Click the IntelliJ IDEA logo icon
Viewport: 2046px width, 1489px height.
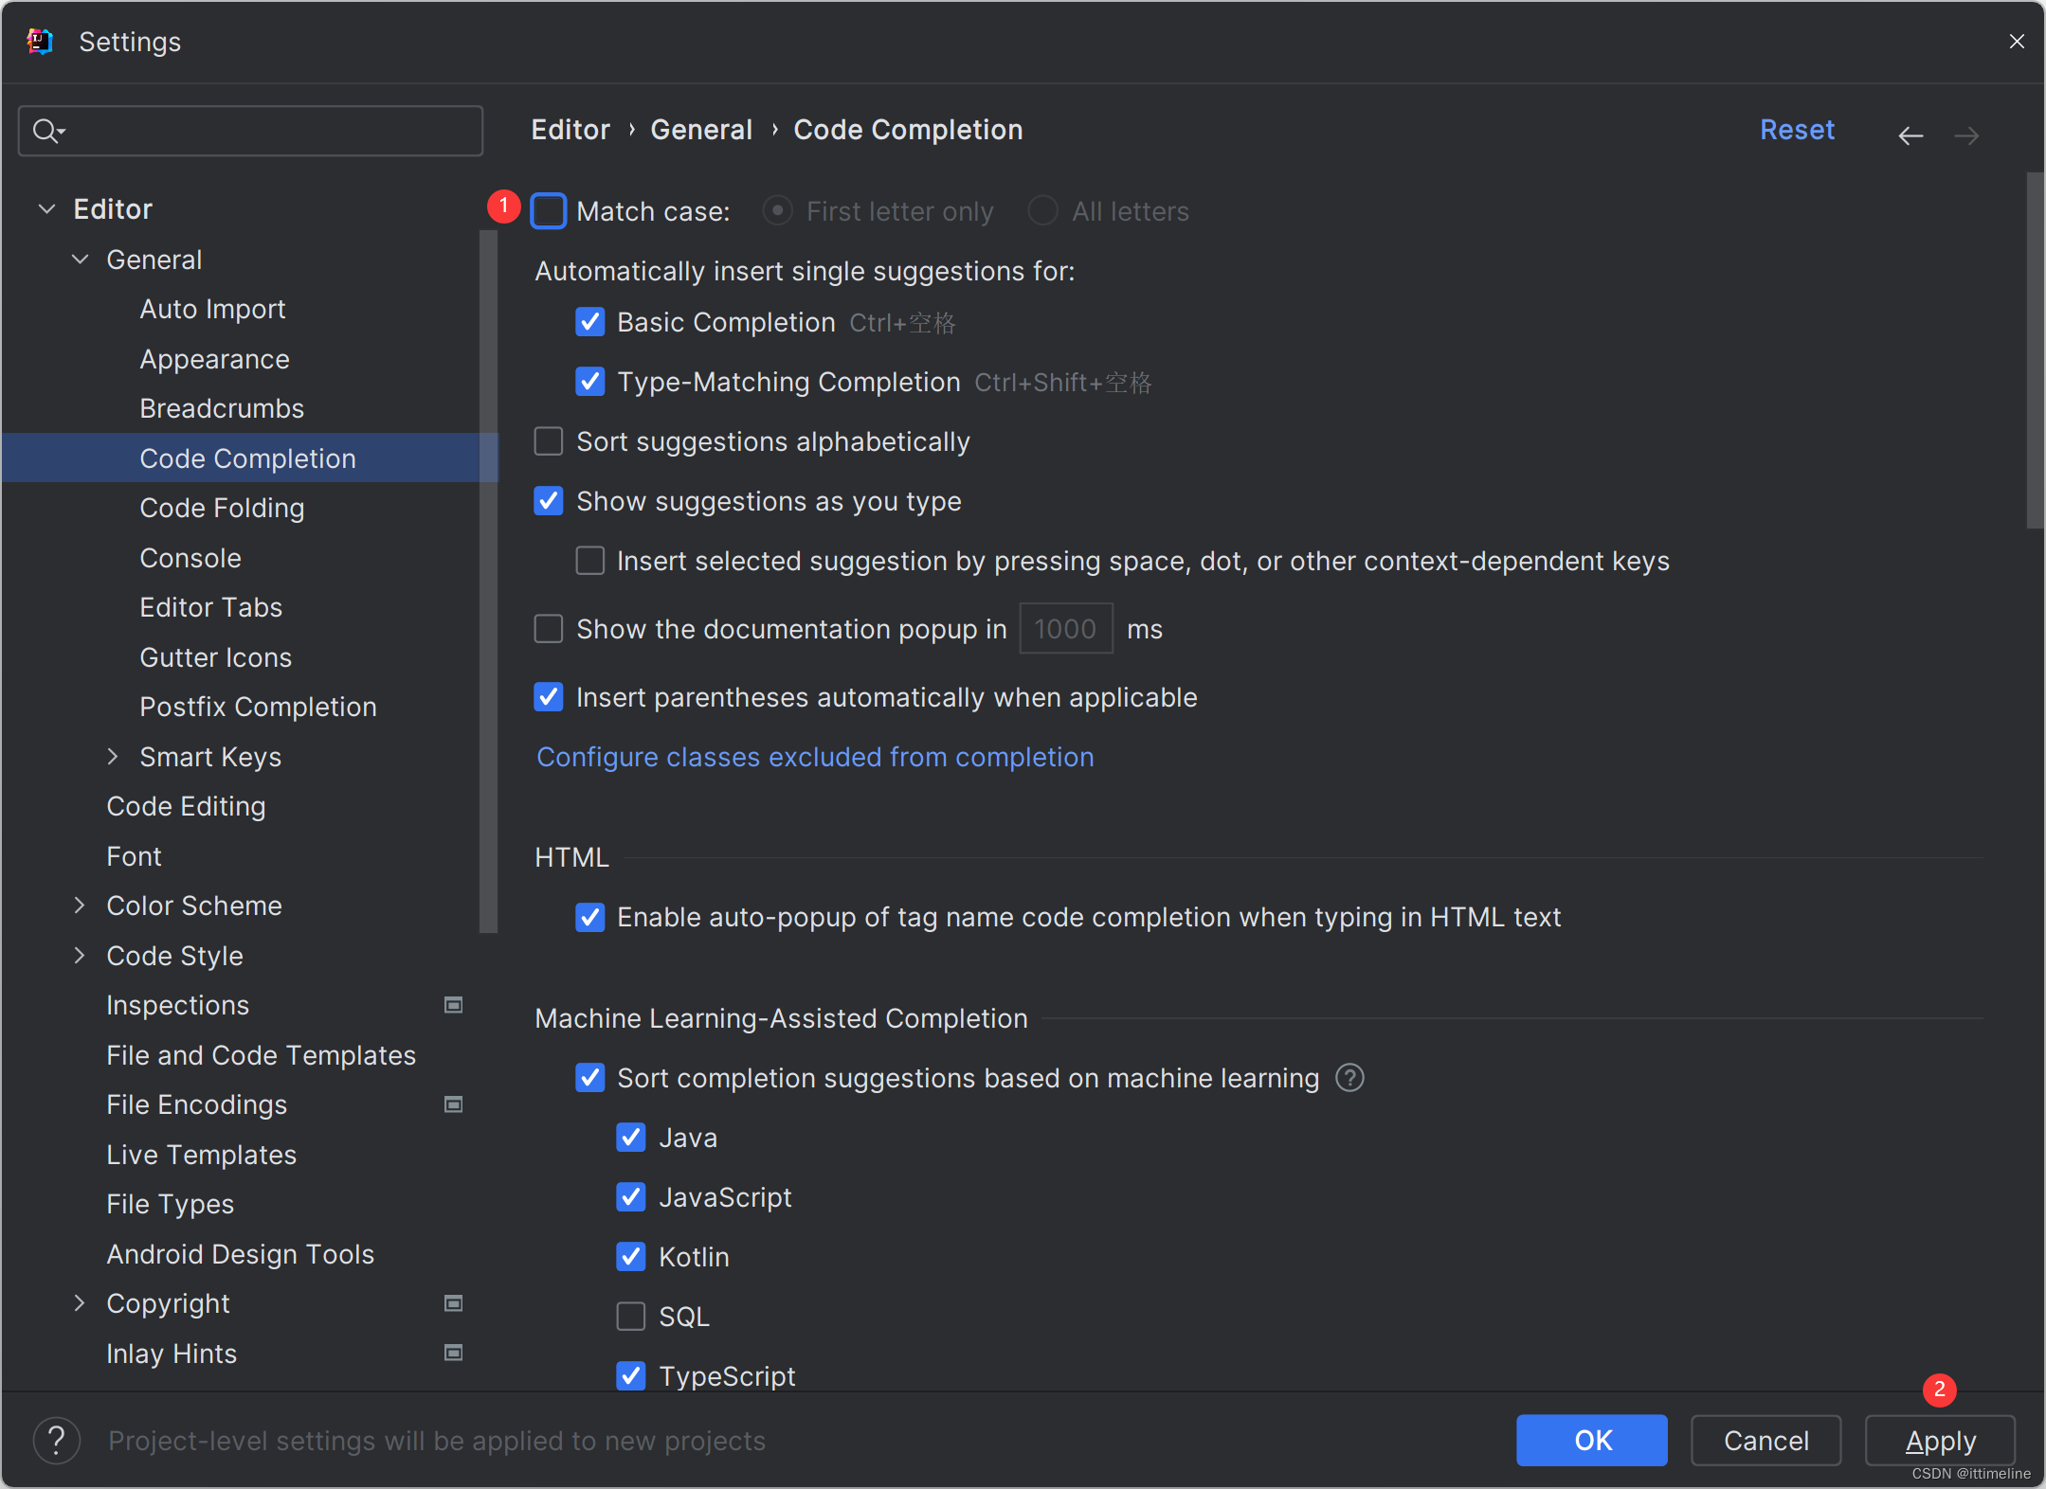click(x=38, y=40)
